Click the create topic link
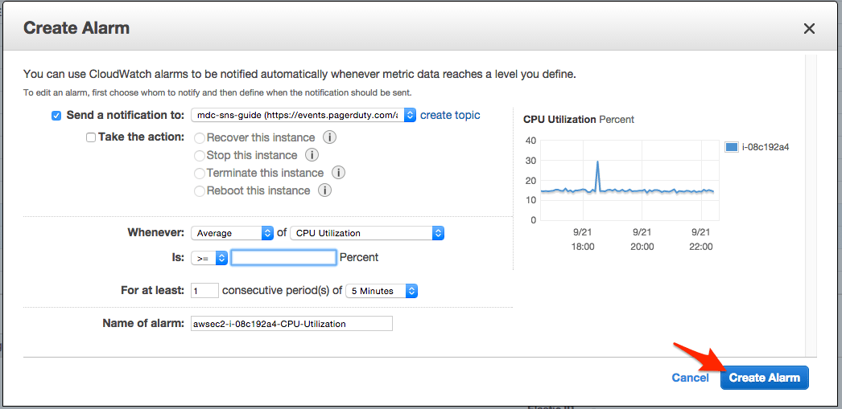Image resolution: width=842 pixels, height=409 pixels. tap(450, 115)
